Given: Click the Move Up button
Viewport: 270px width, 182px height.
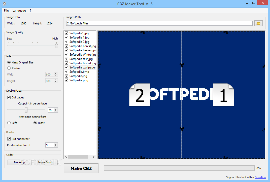Looking at the screenshot, I should (x=19, y=162).
